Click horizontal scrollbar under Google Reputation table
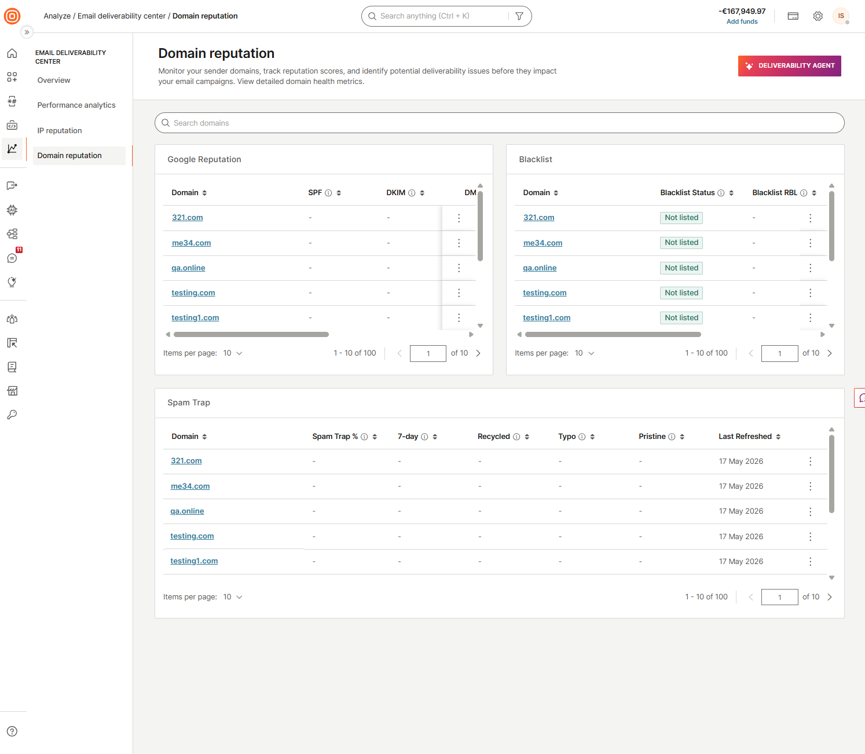The width and height of the screenshot is (865, 754). click(x=251, y=335)
